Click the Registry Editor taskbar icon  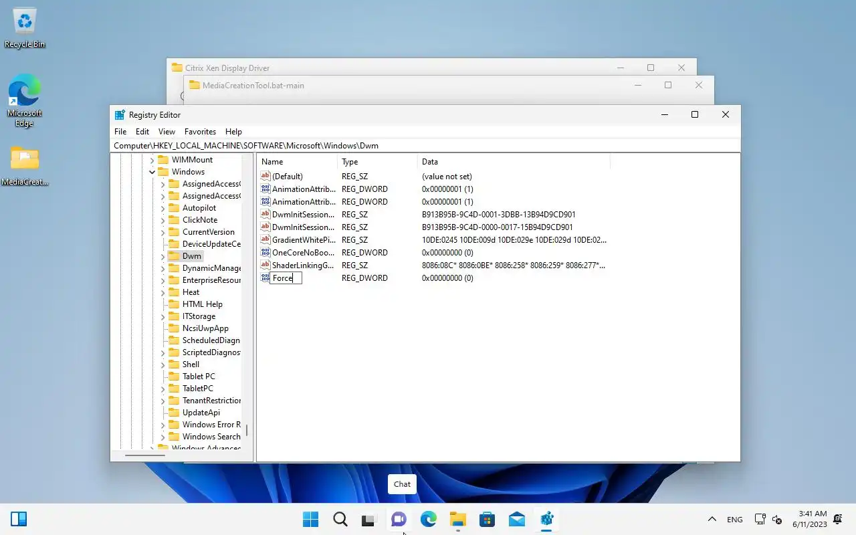(546, 520)
